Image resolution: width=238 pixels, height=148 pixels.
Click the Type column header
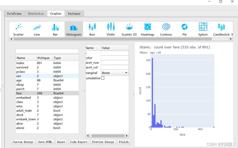point(66,58)
